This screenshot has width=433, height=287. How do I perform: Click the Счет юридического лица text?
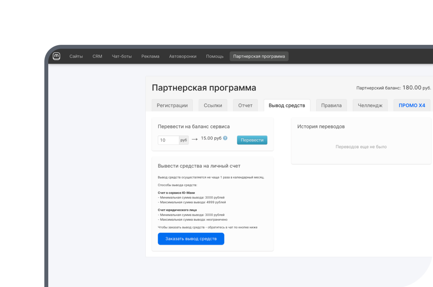[177, 210]
